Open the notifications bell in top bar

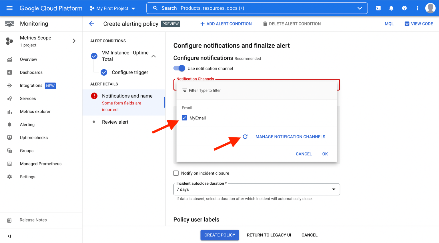pyautogui.click(x=391, y=8)
